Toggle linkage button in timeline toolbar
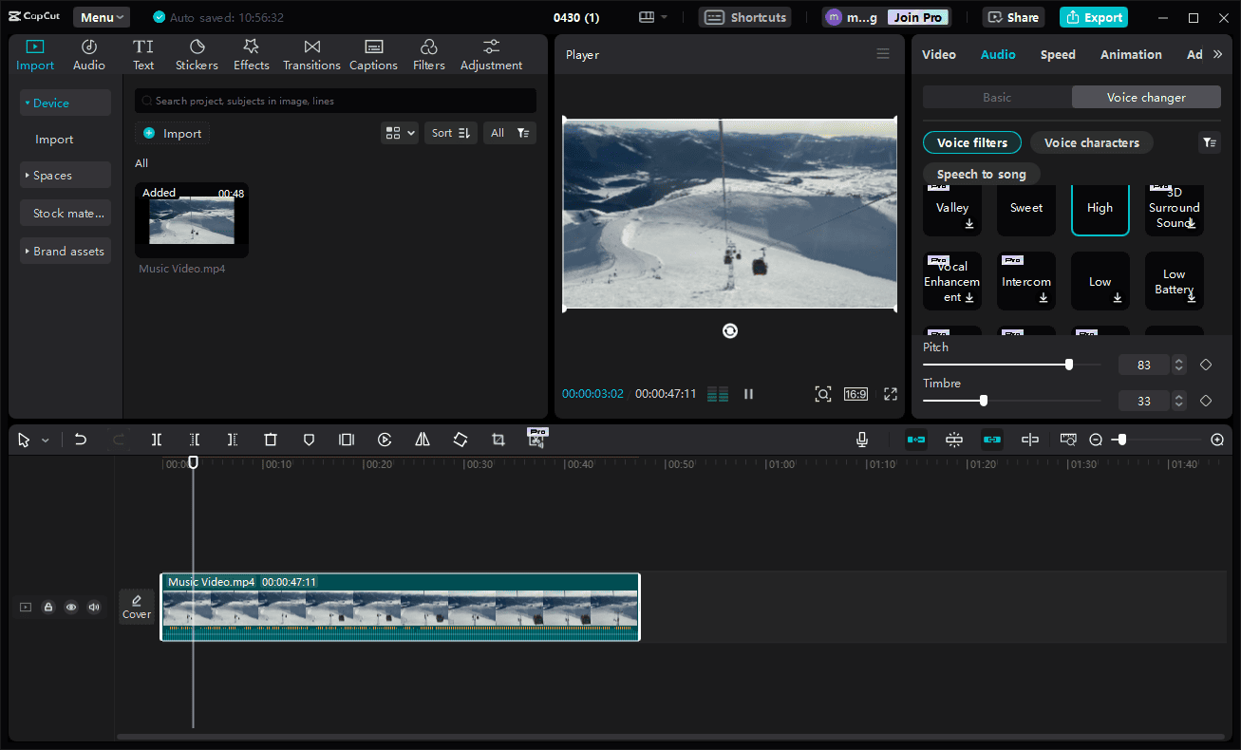Viewport: 1241px width, 750px height. (992, 440)
